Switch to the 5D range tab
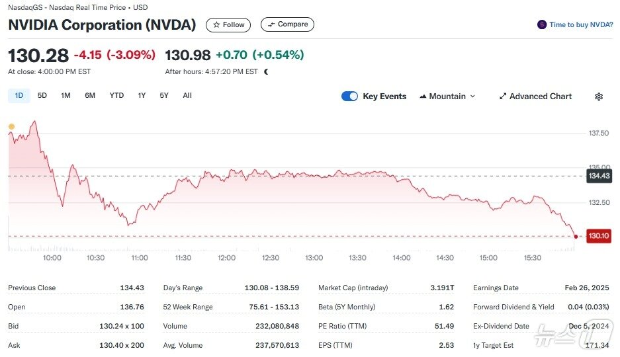Viewport: 620px width, 357px height. 42,96
